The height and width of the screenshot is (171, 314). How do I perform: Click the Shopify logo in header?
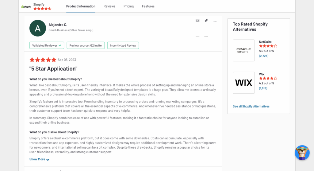(26, 7)
